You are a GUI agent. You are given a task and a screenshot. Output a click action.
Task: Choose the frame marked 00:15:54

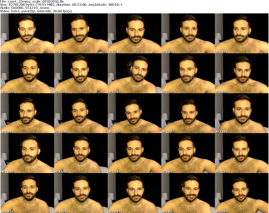tap(134, 153)
